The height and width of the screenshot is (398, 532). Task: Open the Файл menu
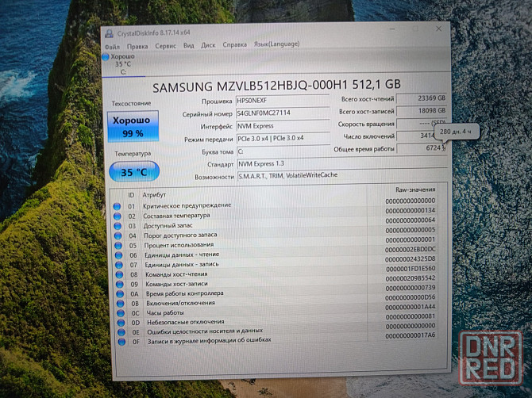(112, 47)
